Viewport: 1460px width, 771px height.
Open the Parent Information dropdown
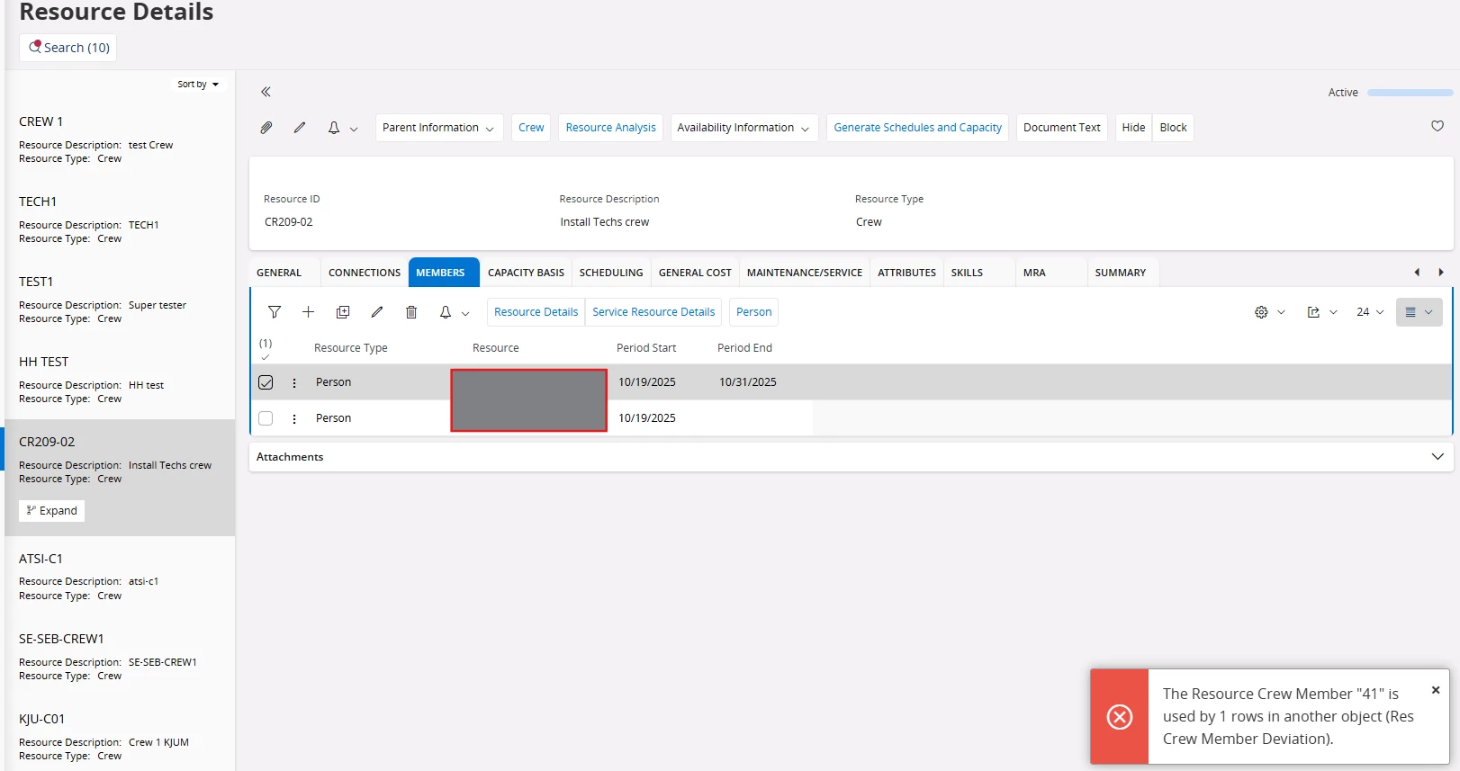[438, 128]
